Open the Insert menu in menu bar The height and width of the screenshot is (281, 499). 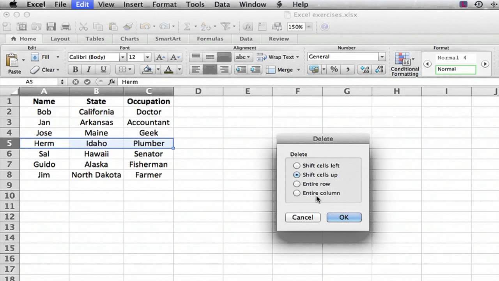(x=133, y=4)
